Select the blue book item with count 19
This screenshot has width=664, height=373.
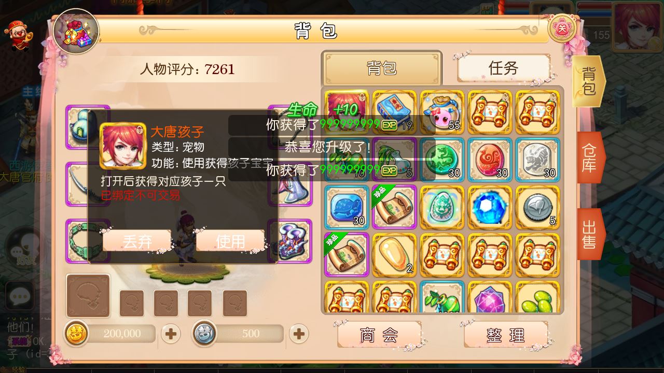tap(394, 112)
